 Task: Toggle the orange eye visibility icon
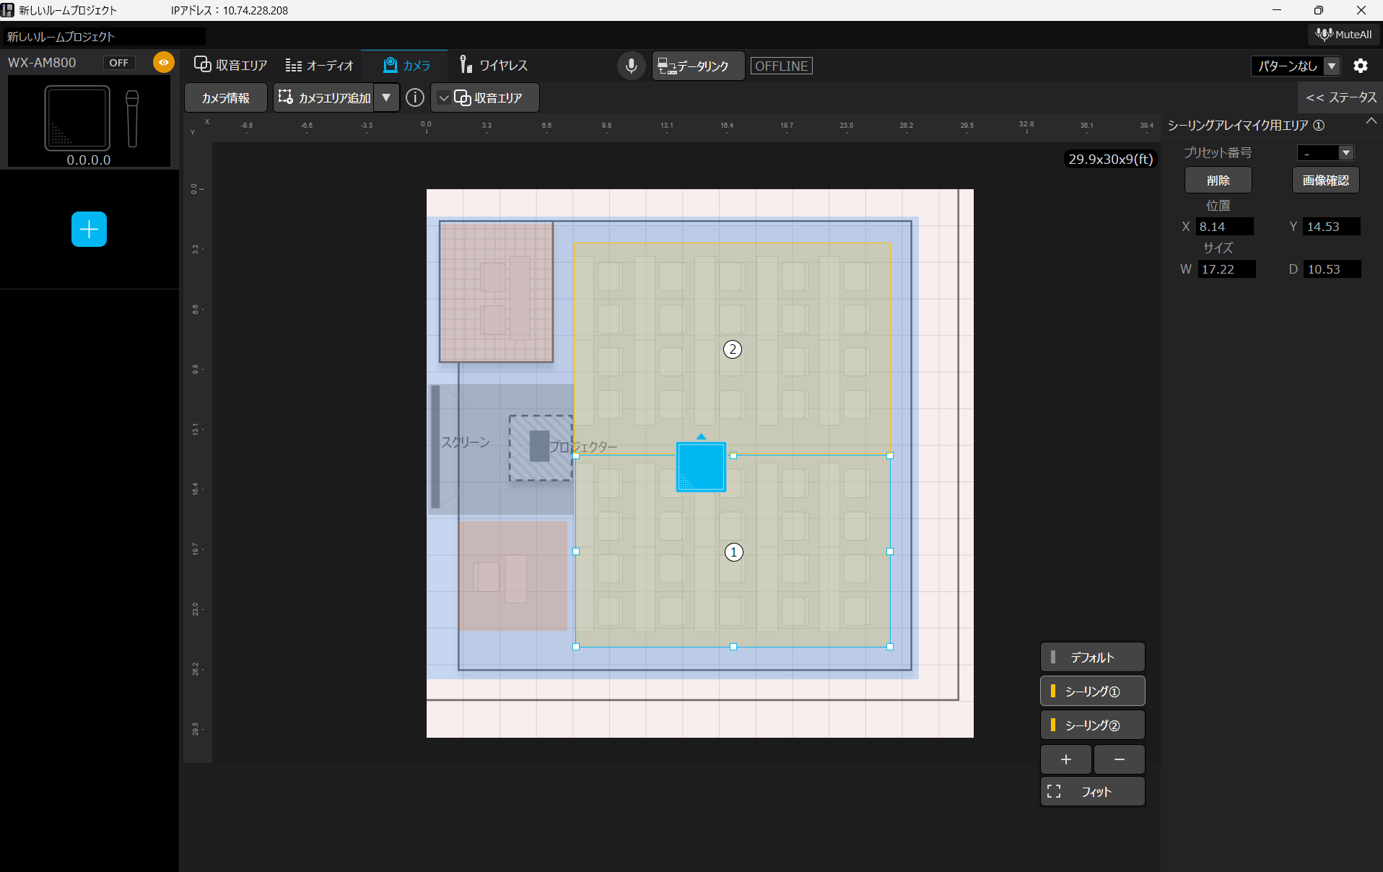(164, 63)
